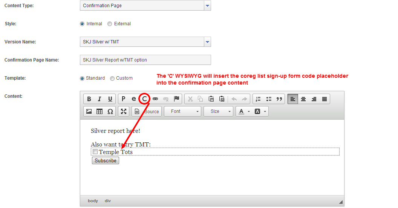Click the Undo arrow icon
This screenshot has height=208, width=398.
[x=234, y=99]
